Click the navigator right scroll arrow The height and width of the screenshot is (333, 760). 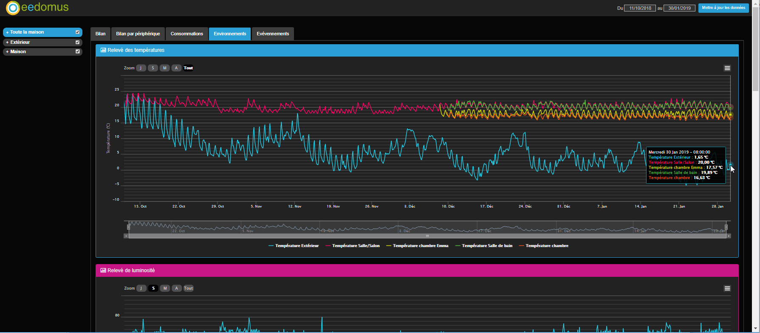729,236
